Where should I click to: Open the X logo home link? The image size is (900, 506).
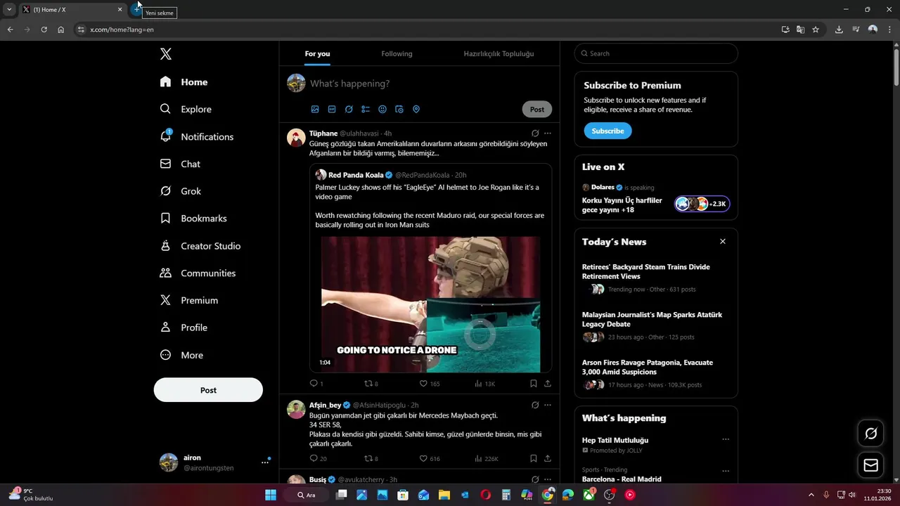[x=165, y=54]
